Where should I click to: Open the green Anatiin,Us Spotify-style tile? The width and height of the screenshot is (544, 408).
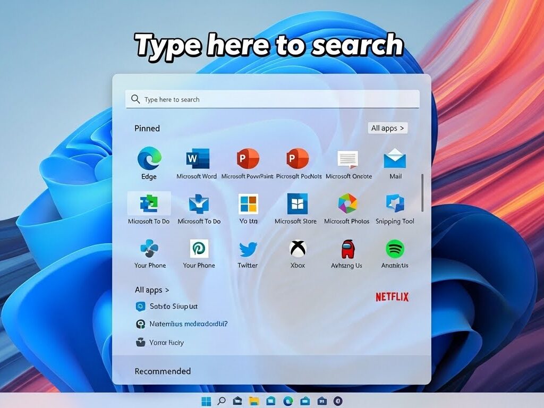(395, 253)
